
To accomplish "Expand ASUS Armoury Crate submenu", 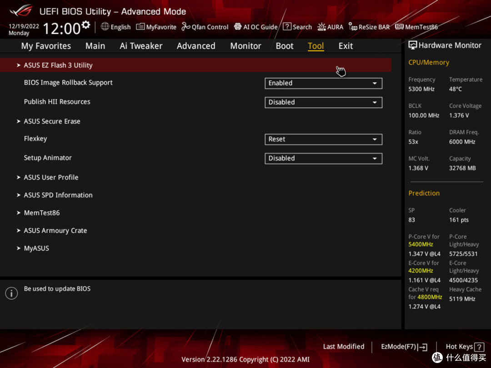I will pyautogui.click(x=55, y=231).
